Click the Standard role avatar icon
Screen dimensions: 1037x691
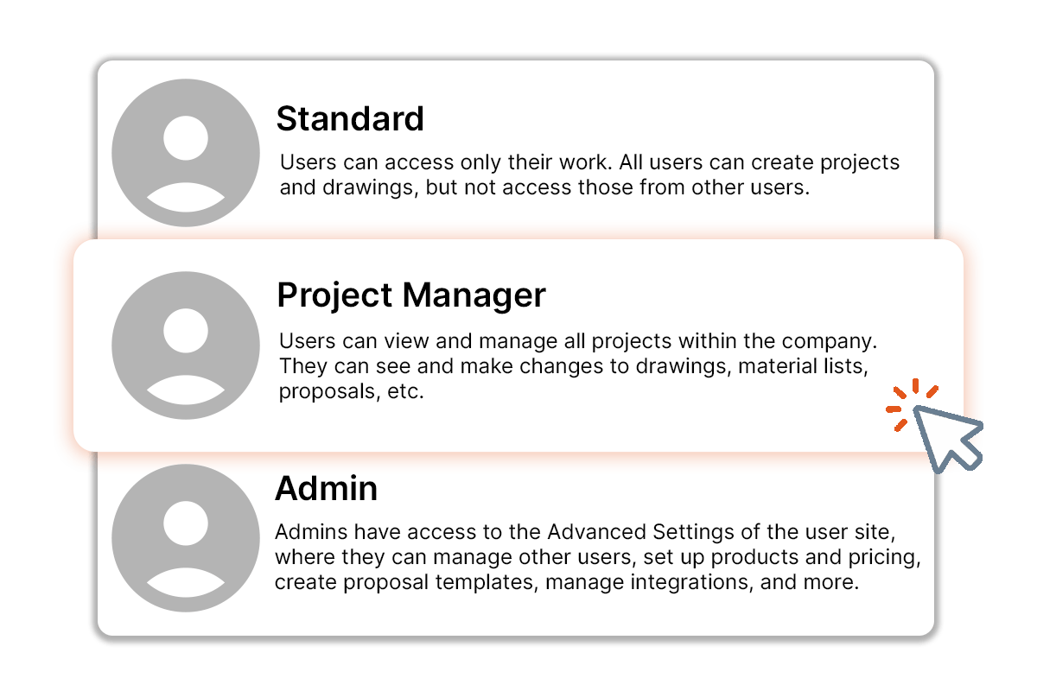click(186, 154)
